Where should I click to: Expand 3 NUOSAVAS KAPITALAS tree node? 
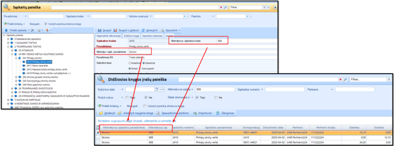tap(8, 100)
